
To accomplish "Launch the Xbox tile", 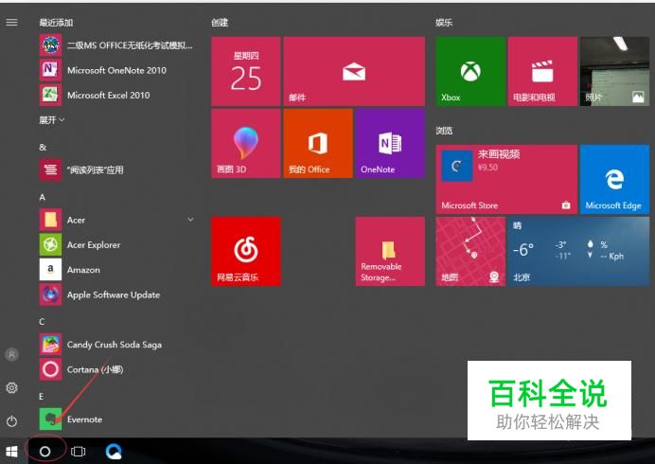I will point(470,71).
